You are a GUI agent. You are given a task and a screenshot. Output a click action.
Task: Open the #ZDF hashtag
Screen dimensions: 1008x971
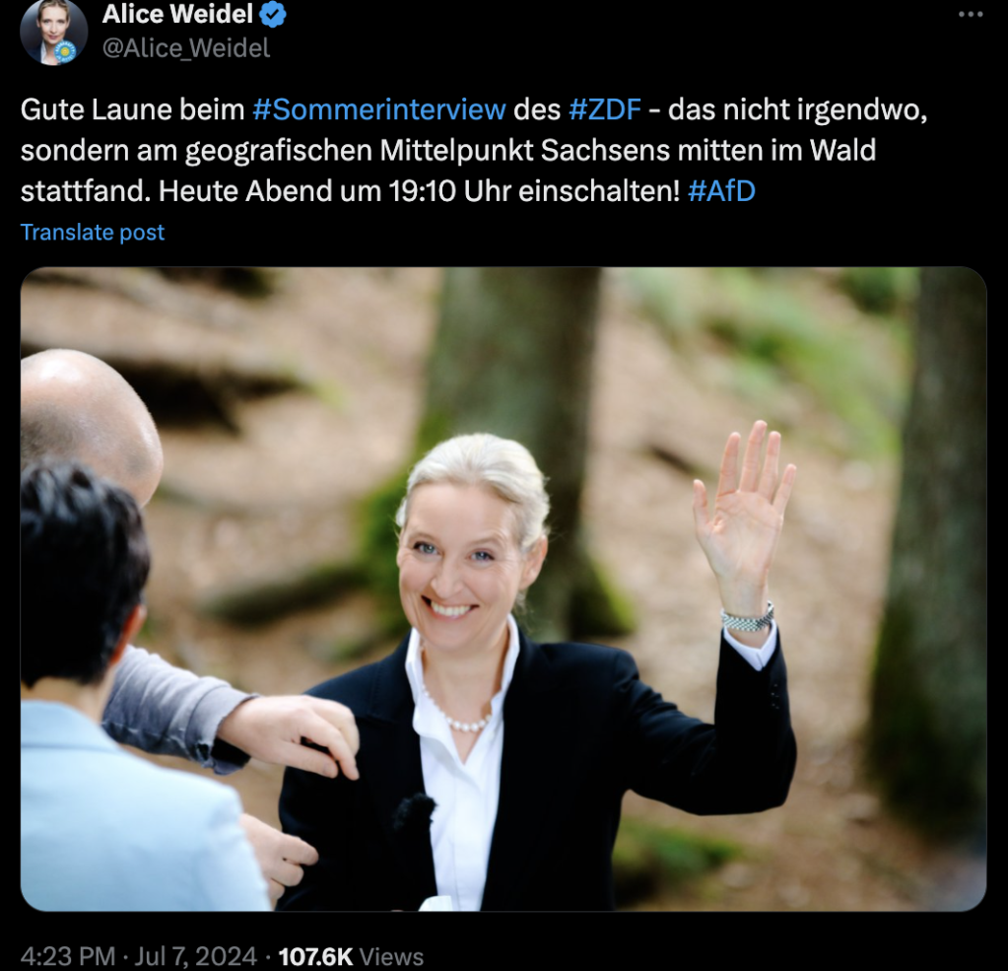coord(604,109)
